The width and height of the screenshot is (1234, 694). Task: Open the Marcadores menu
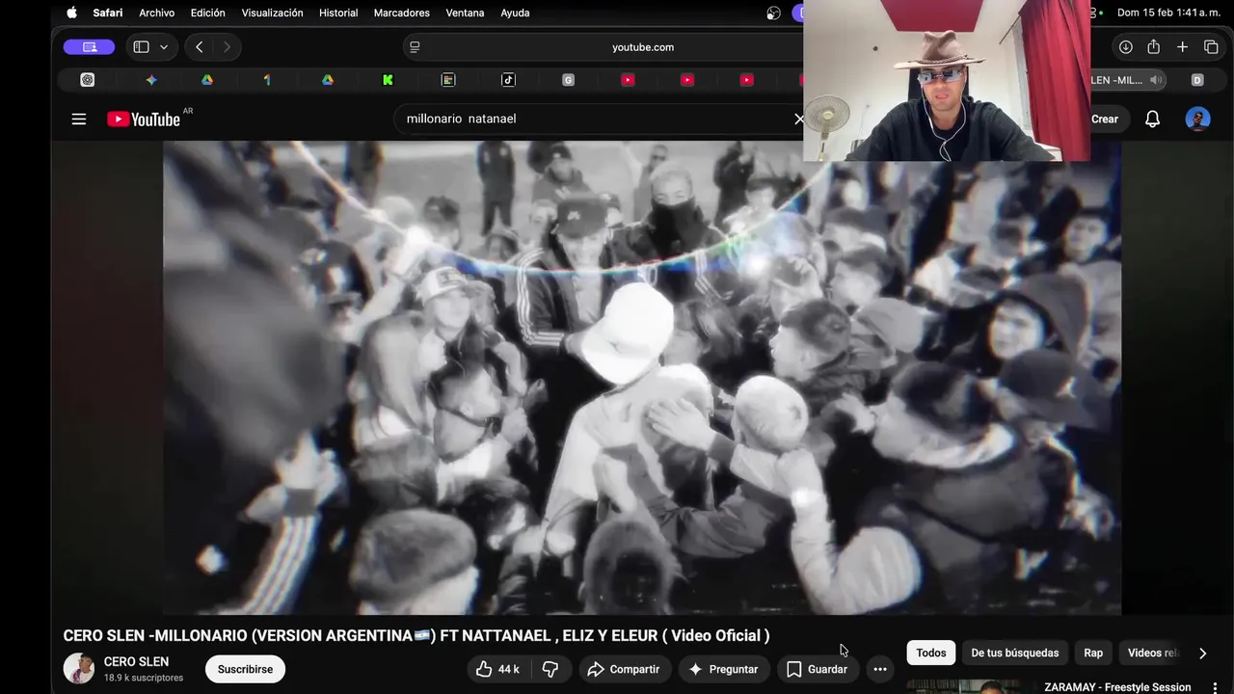point(401,13)
